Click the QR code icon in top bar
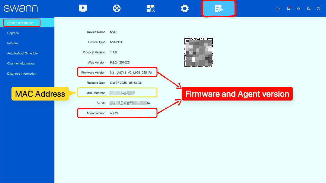The width and height of the screenshot is (326, 183). (x=308, y=8)
